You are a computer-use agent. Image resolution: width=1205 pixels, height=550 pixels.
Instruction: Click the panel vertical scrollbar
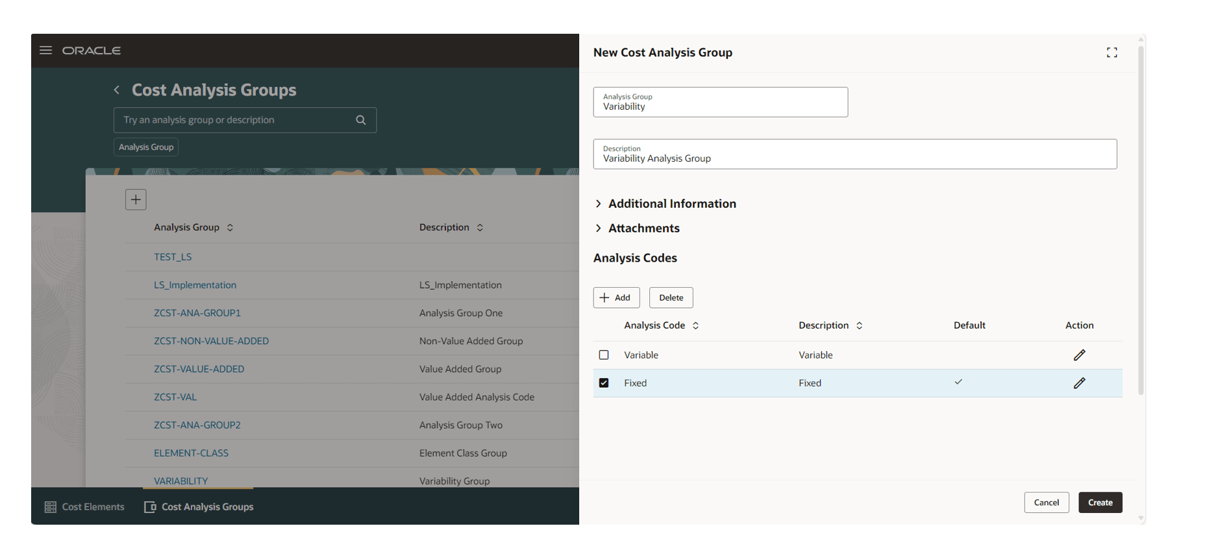click(1141, 221)
